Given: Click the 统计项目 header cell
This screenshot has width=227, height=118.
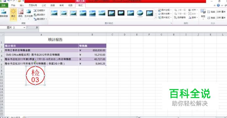Looking at the screenshot, I should pos(41,46).
